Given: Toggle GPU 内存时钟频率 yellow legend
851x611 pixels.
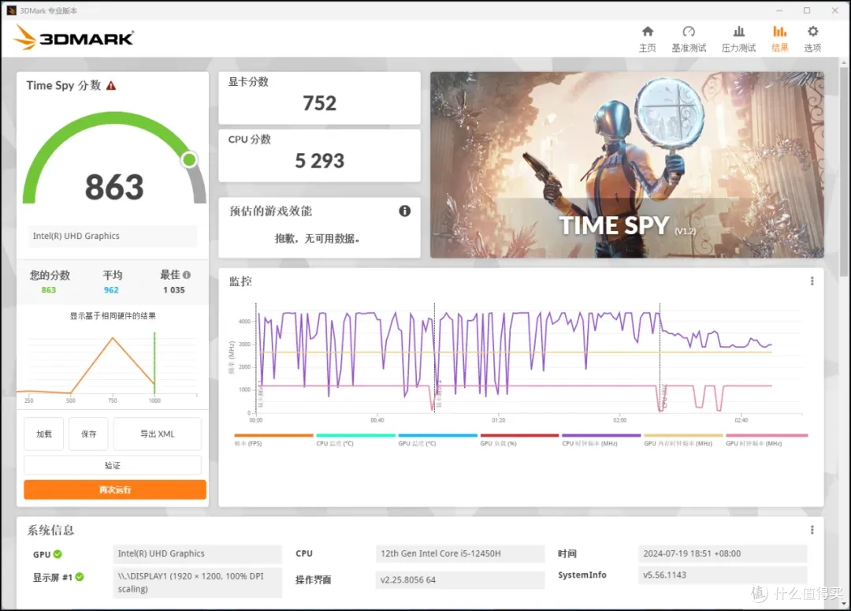Looking at the screenshot, I should (683, 439).
